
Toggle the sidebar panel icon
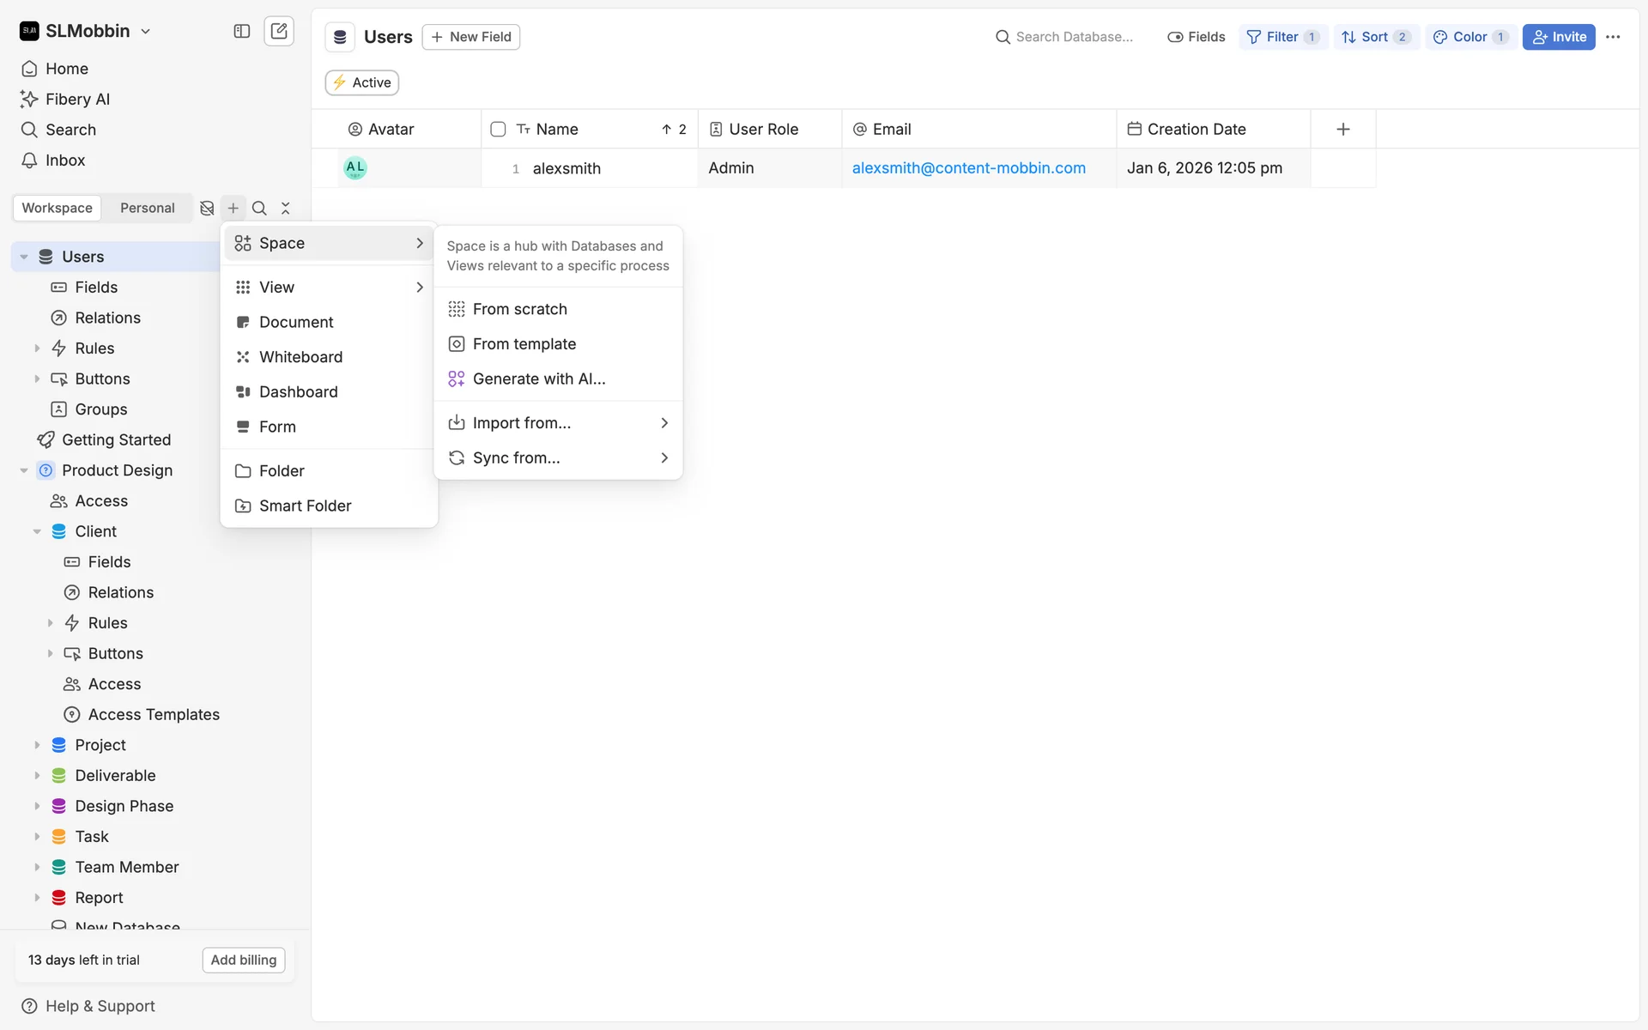tap(241, 31)
